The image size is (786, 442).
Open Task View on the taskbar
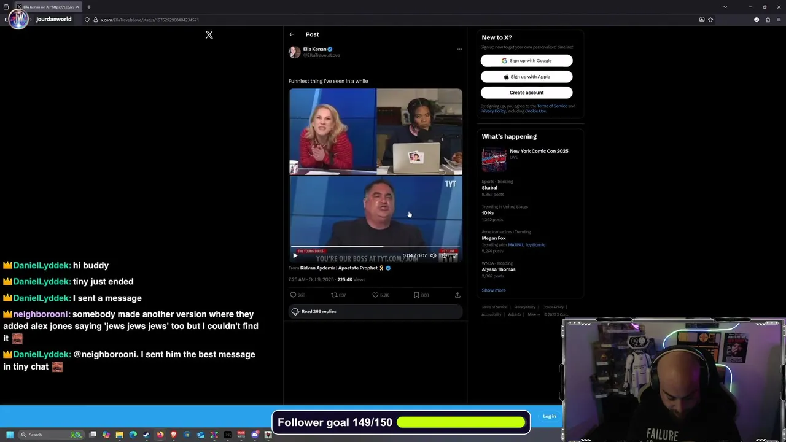pos(93,435)
